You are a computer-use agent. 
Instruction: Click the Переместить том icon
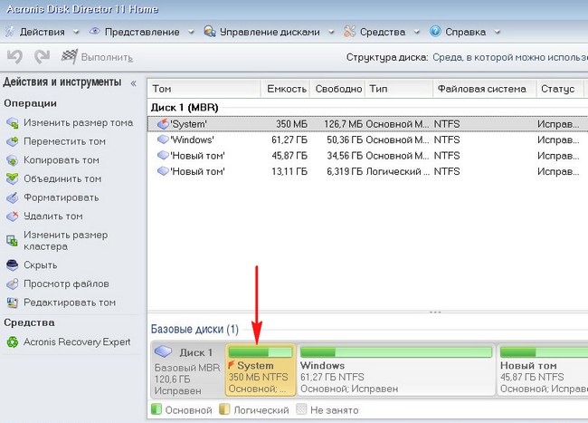[x=13, y=141]
